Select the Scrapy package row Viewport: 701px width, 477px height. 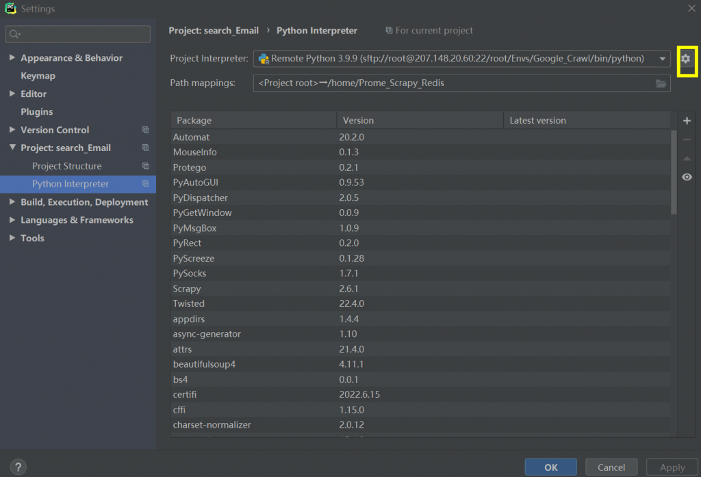pos(420,288)
